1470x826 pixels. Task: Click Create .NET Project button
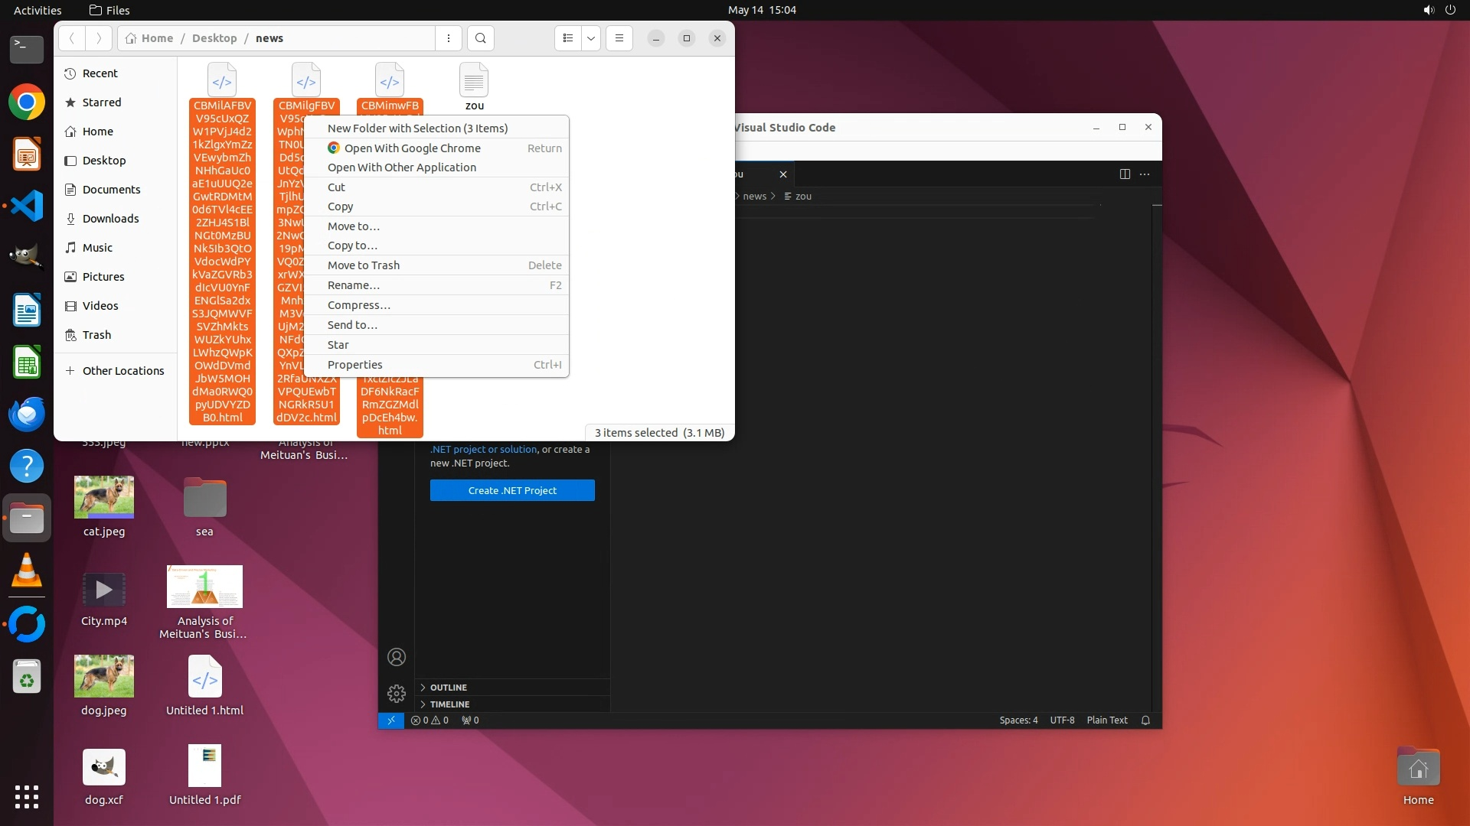click(x=512, y=490)
